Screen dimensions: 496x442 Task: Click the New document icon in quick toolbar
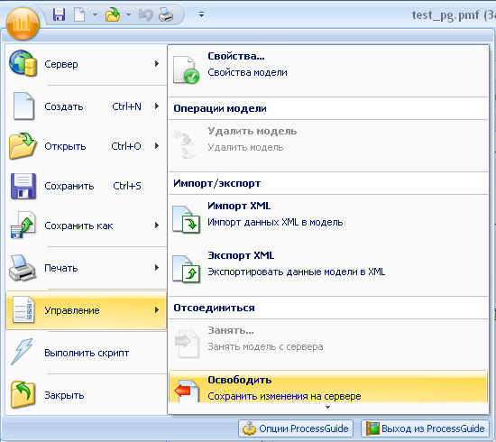(x=79, y=14)
